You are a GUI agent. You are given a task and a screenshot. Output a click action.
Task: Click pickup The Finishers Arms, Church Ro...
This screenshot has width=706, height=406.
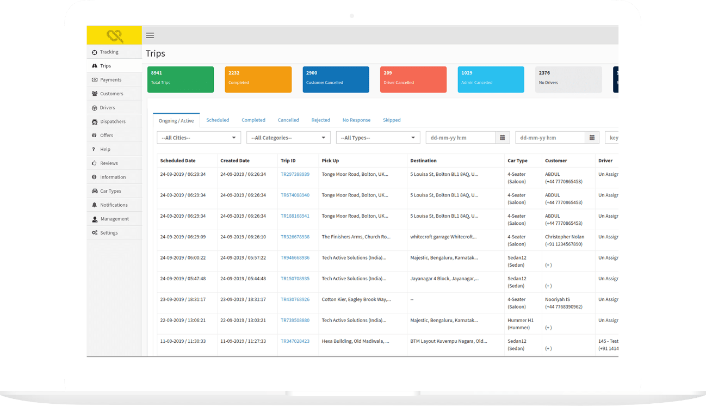click(356, 237)
